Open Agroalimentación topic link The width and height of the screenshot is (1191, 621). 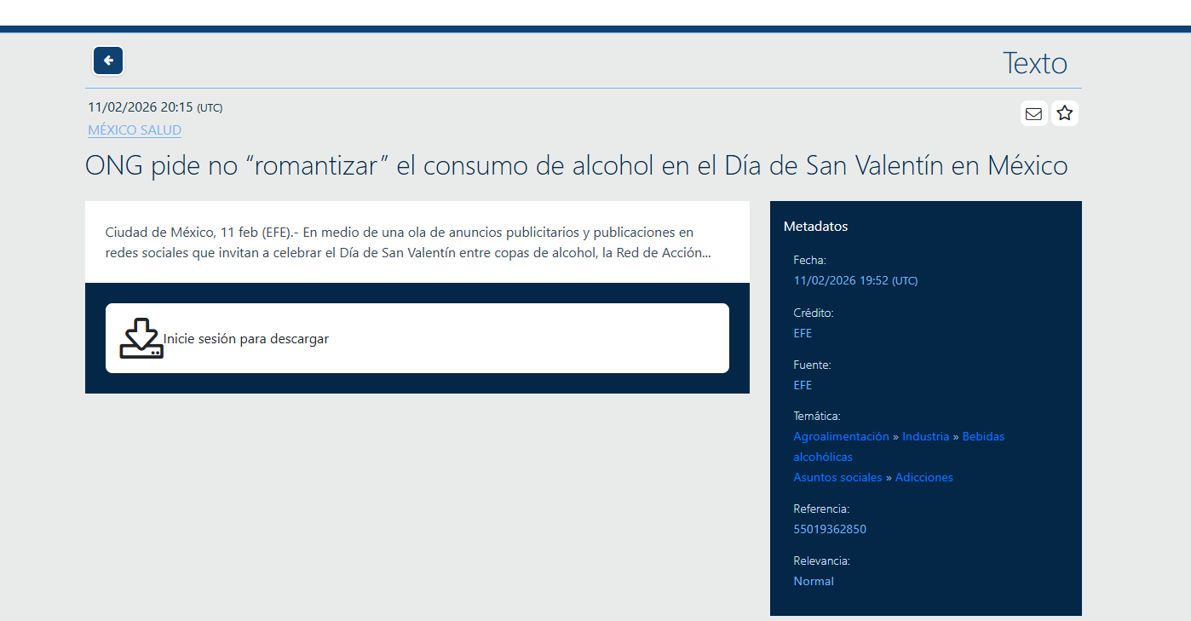[x=841, y=436]
